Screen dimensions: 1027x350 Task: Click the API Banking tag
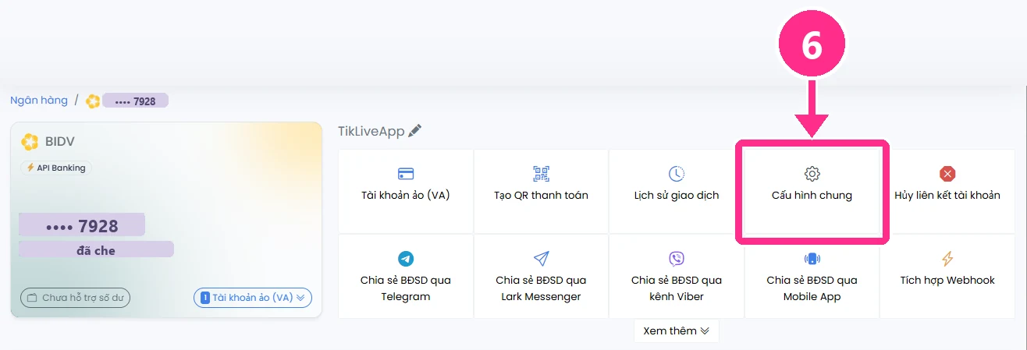click(x=56, y=168)
